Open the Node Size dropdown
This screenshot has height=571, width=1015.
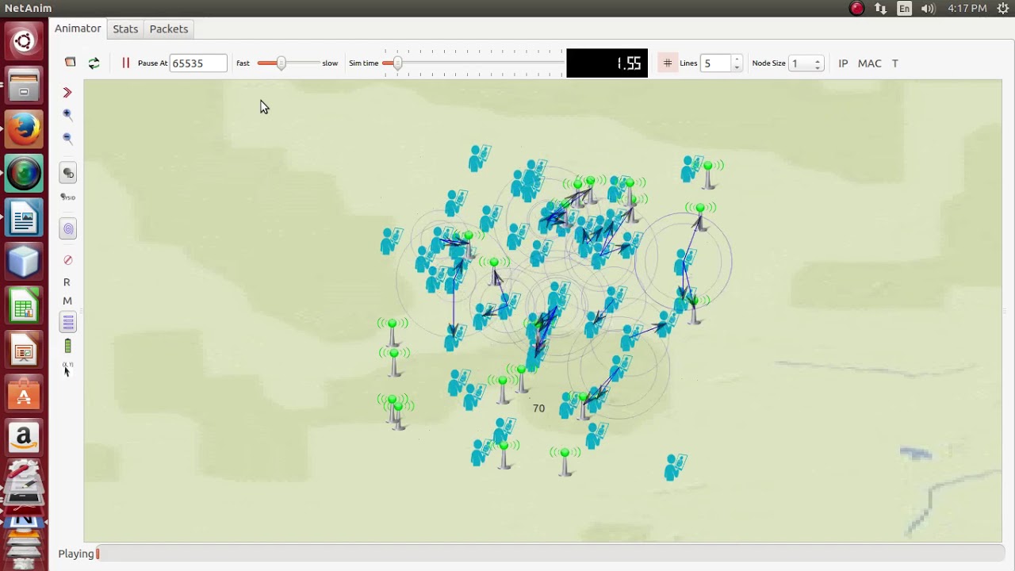click(x=807, y=63)
